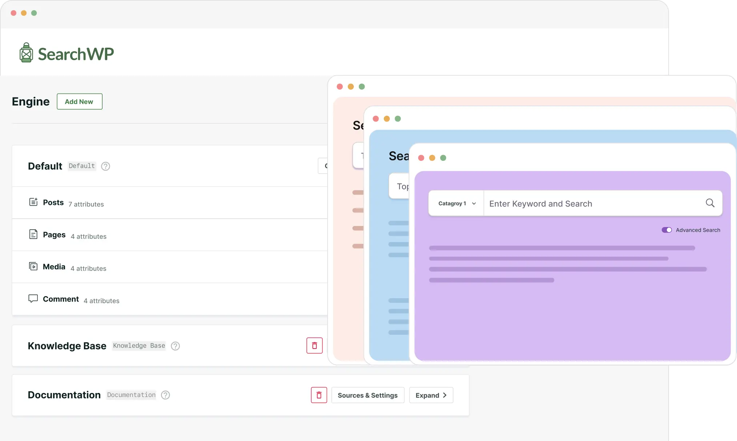Open Sources & Settings for Documentation
The height and width of the screenshot is (441, 737).
tap(368, 395)
